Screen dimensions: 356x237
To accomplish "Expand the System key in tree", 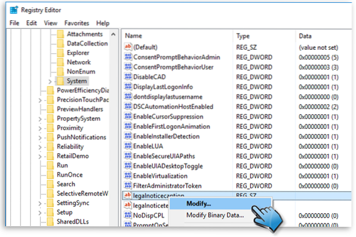I will tap(52, 81).
